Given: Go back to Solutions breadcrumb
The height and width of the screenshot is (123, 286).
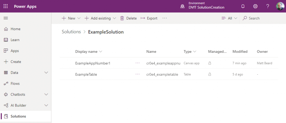Looking at the screenshot, I should [x=71, y=32].
